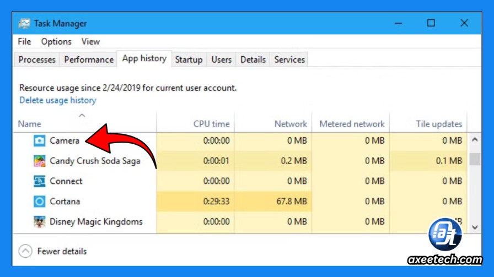This screenshot has width=494, height=277.
Task: Click the Candy Crush Soda Saga icon
Action: tap(39, 161)
